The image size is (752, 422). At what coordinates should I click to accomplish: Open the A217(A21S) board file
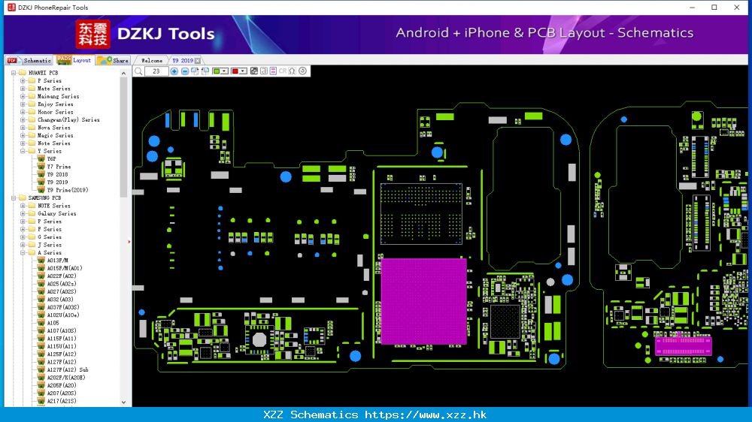(x=62, y=401)
